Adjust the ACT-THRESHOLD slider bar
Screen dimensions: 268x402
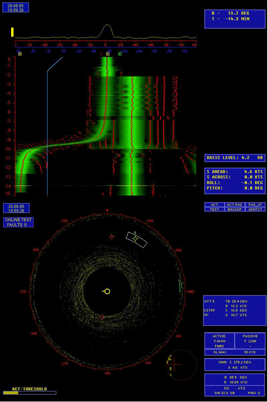point(29,393)
